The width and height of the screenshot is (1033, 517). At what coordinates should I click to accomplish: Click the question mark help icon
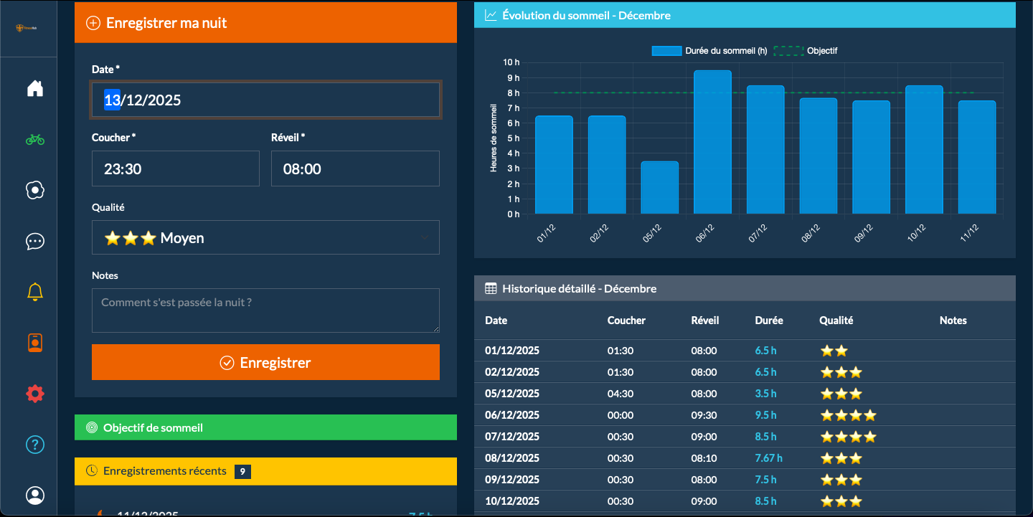click(x=35, y=445)
